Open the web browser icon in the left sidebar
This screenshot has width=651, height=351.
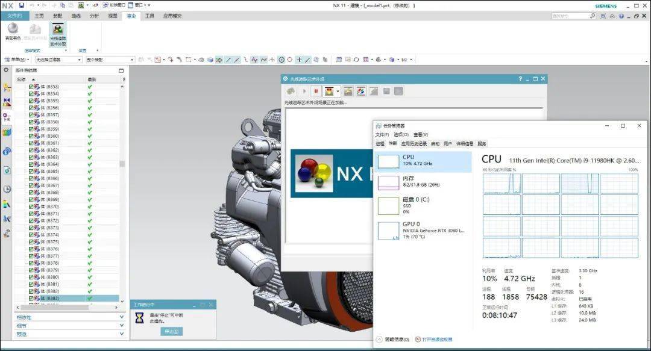(7, 170)
